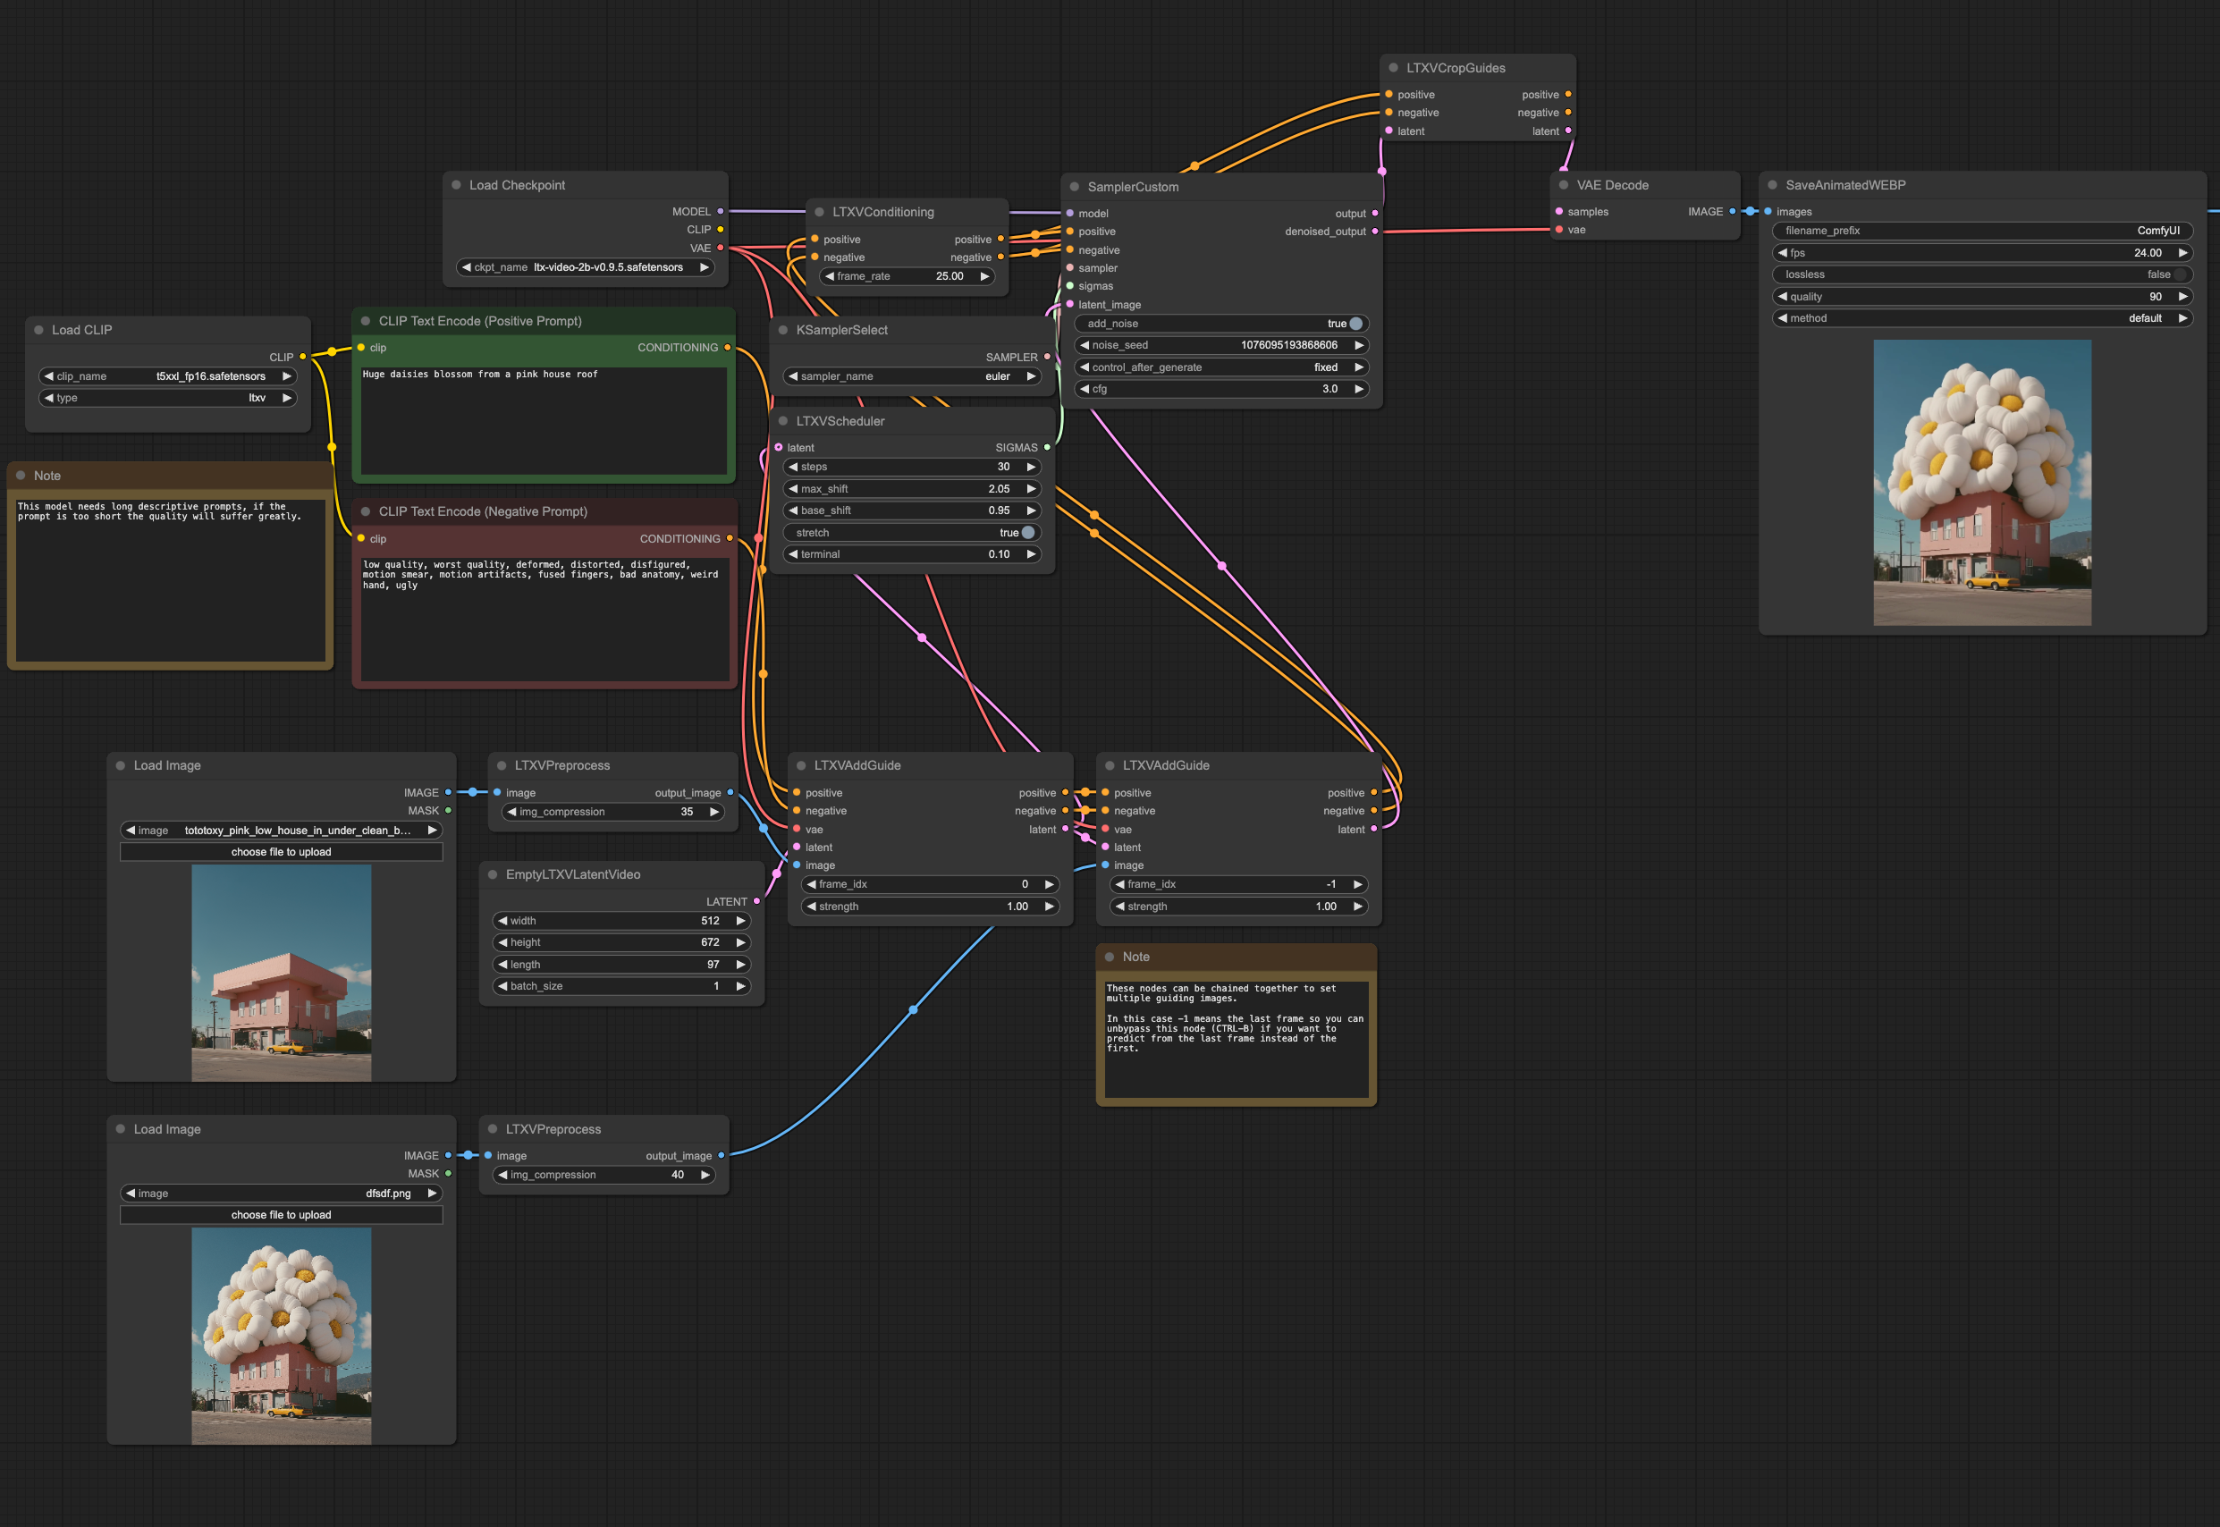Collapse the SaveAnimatedWEBP node title dot

[x=1772, y=185]
